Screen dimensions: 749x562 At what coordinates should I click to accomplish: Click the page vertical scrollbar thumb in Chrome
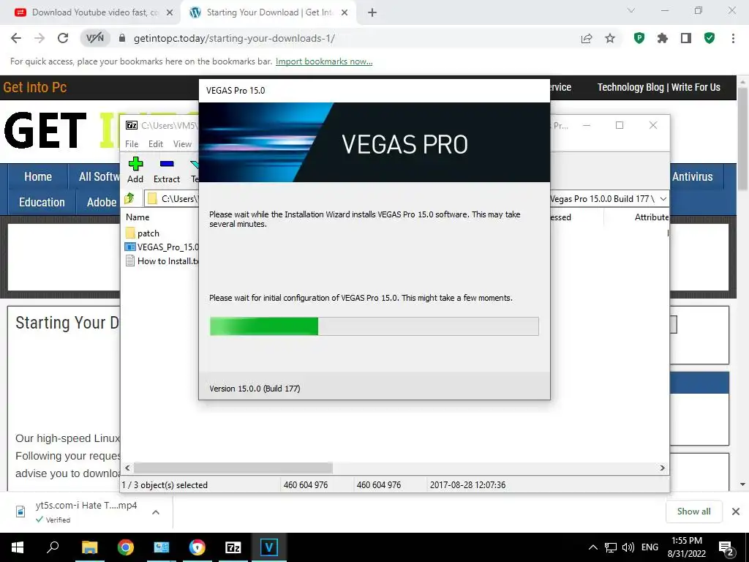(742, 140)
